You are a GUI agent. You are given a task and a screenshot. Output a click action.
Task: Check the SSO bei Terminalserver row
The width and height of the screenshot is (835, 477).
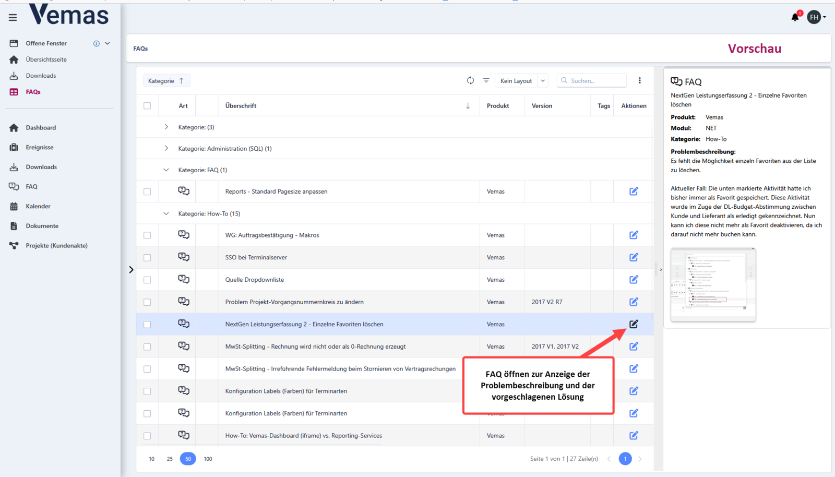click(147, 258)
